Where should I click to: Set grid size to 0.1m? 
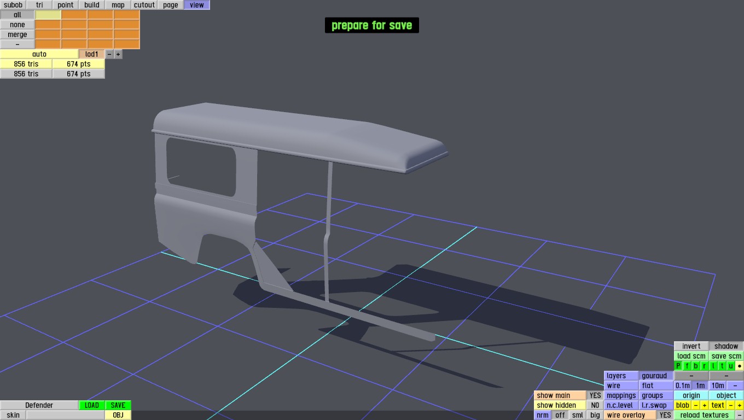683,386
